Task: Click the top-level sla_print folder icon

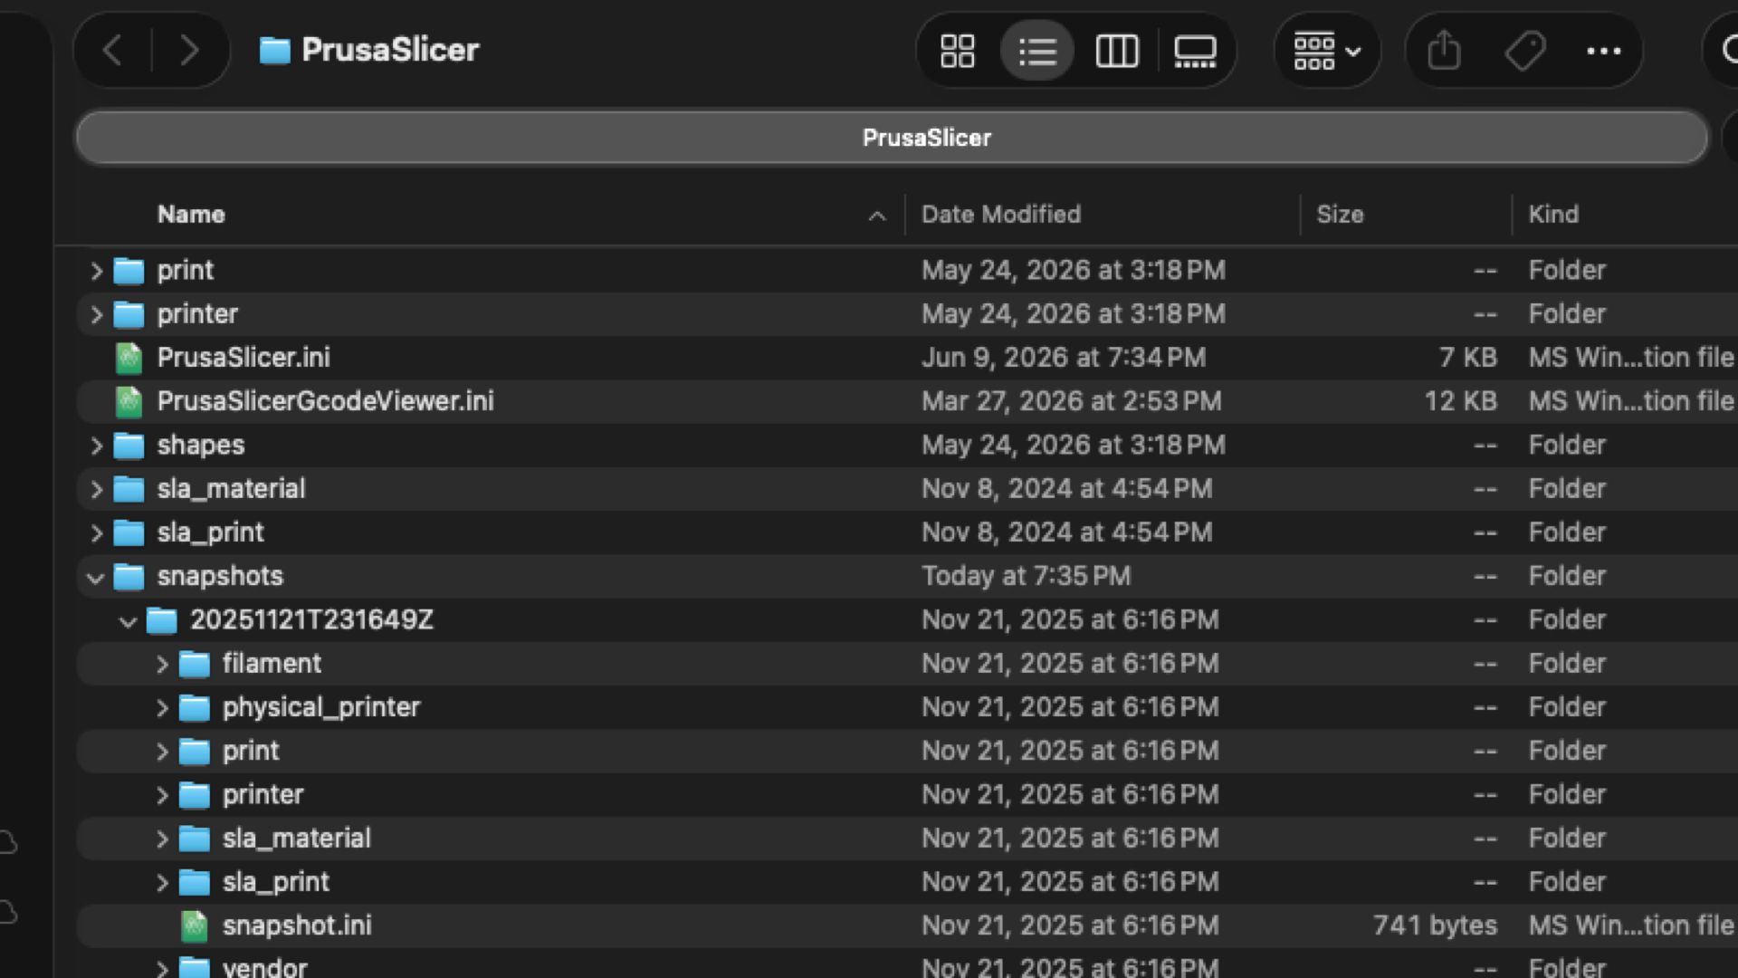Action: click(129, 532)
